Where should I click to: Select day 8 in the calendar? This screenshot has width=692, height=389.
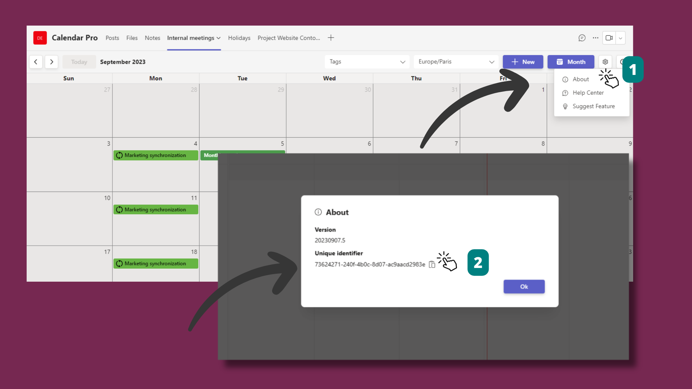coord(543,144)
